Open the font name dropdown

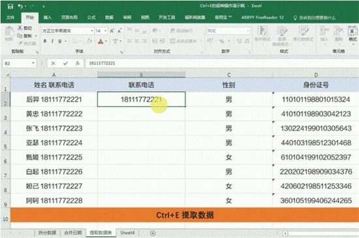click(x=92, y=31)
